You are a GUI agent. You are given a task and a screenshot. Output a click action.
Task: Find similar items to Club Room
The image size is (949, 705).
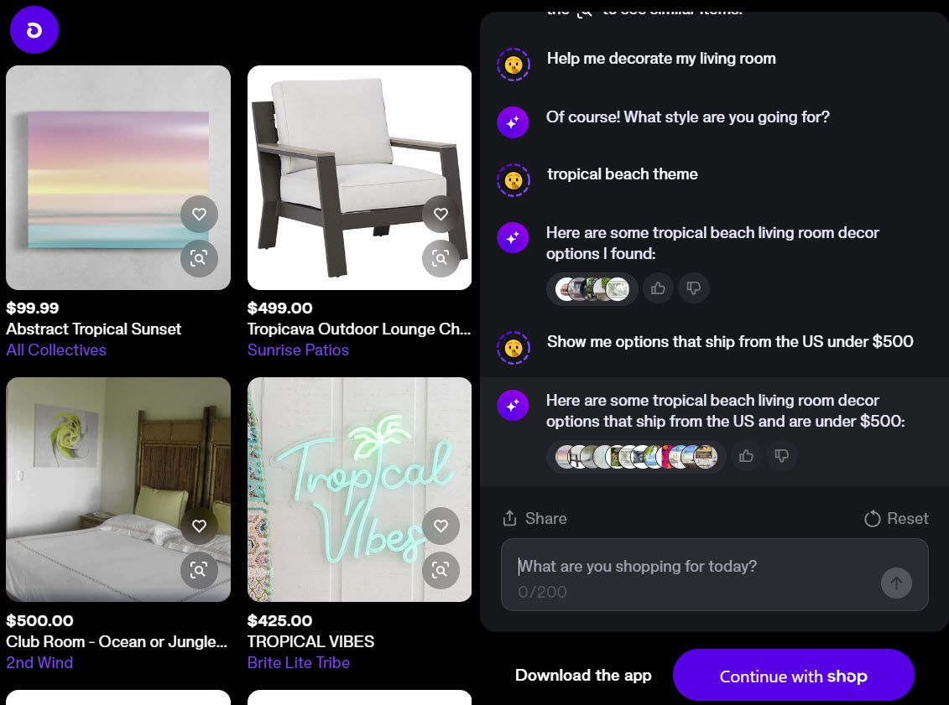click(199, 570)
